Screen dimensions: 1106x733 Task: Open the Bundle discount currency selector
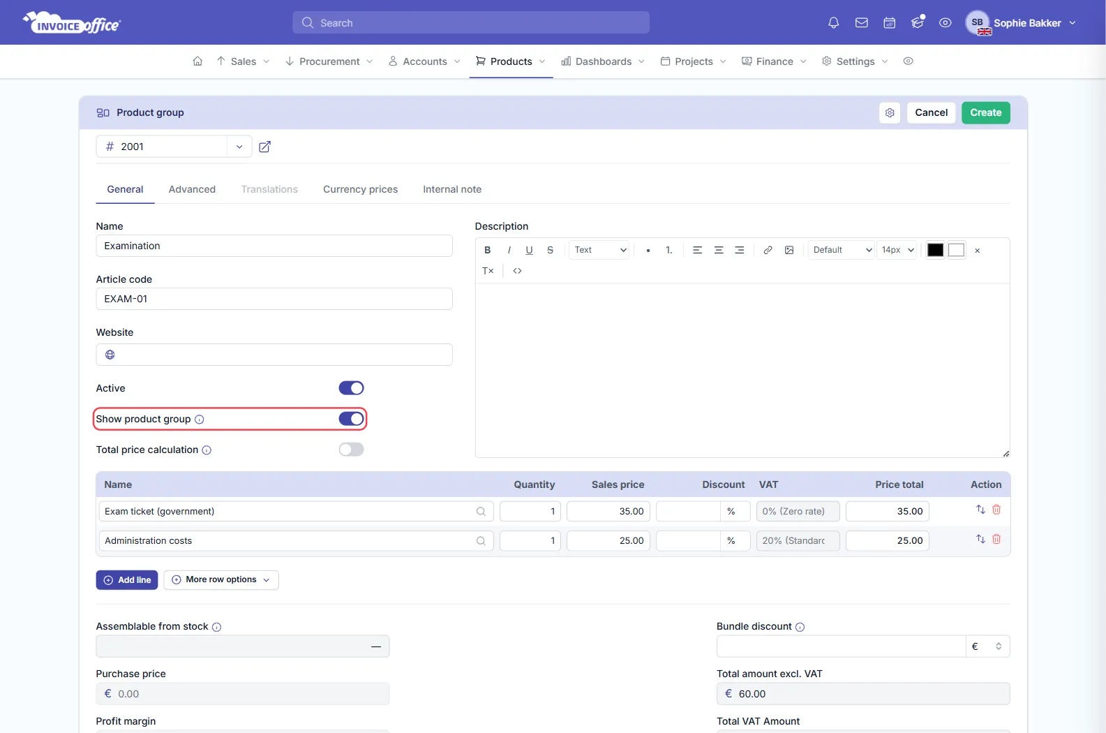pyautogui.click(x=988, y=646)
